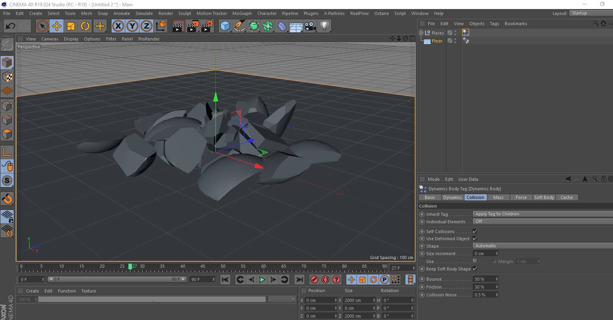Viewport: 613px width, 320px height.
Task: Switch to the Force tab
Action: tap(521, 197)
